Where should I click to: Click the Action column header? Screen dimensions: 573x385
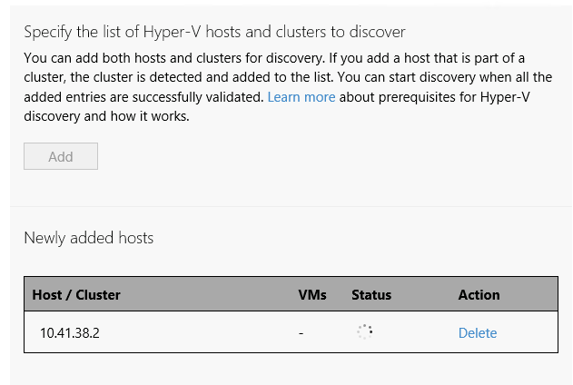479,294
